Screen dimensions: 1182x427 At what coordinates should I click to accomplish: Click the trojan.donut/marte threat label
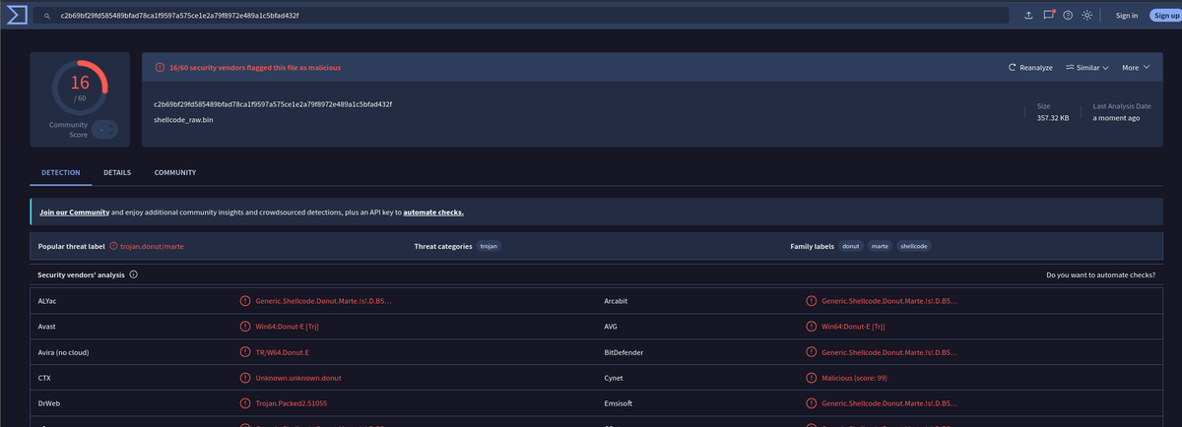point(152,246)
